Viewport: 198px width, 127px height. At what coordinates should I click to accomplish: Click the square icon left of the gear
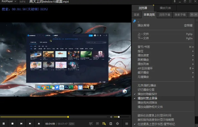(111, 124)
